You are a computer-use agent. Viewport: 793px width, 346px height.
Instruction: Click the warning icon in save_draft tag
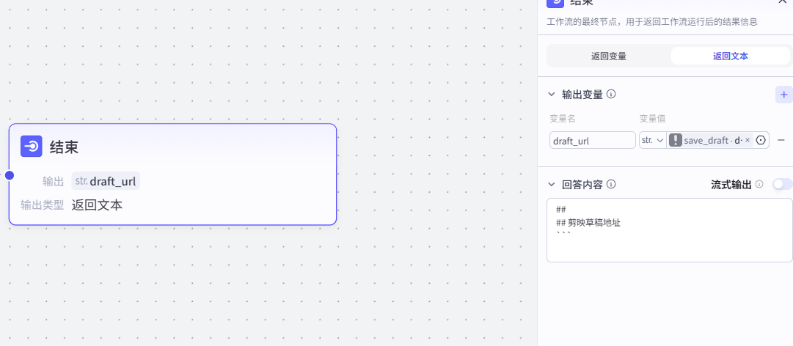(676, 140)
